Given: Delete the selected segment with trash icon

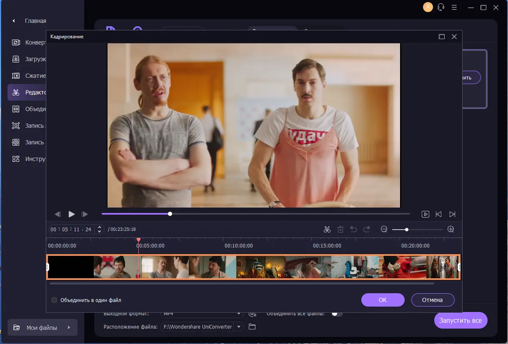Looking at the screenshot, I should pyautogui.click(x=340, y=229).
